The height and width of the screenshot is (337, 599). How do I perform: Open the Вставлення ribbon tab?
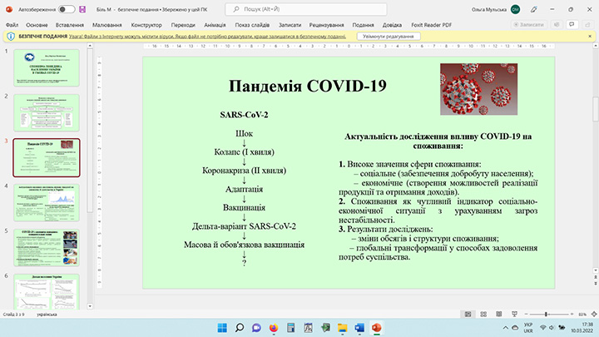[x=70, y=25]
